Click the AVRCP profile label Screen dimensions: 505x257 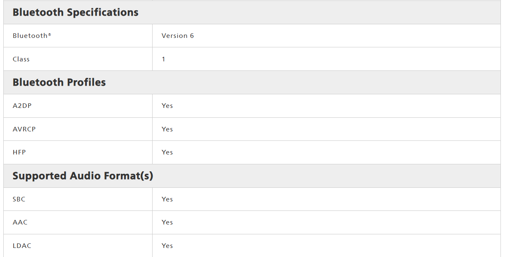(x=24, y=129)
